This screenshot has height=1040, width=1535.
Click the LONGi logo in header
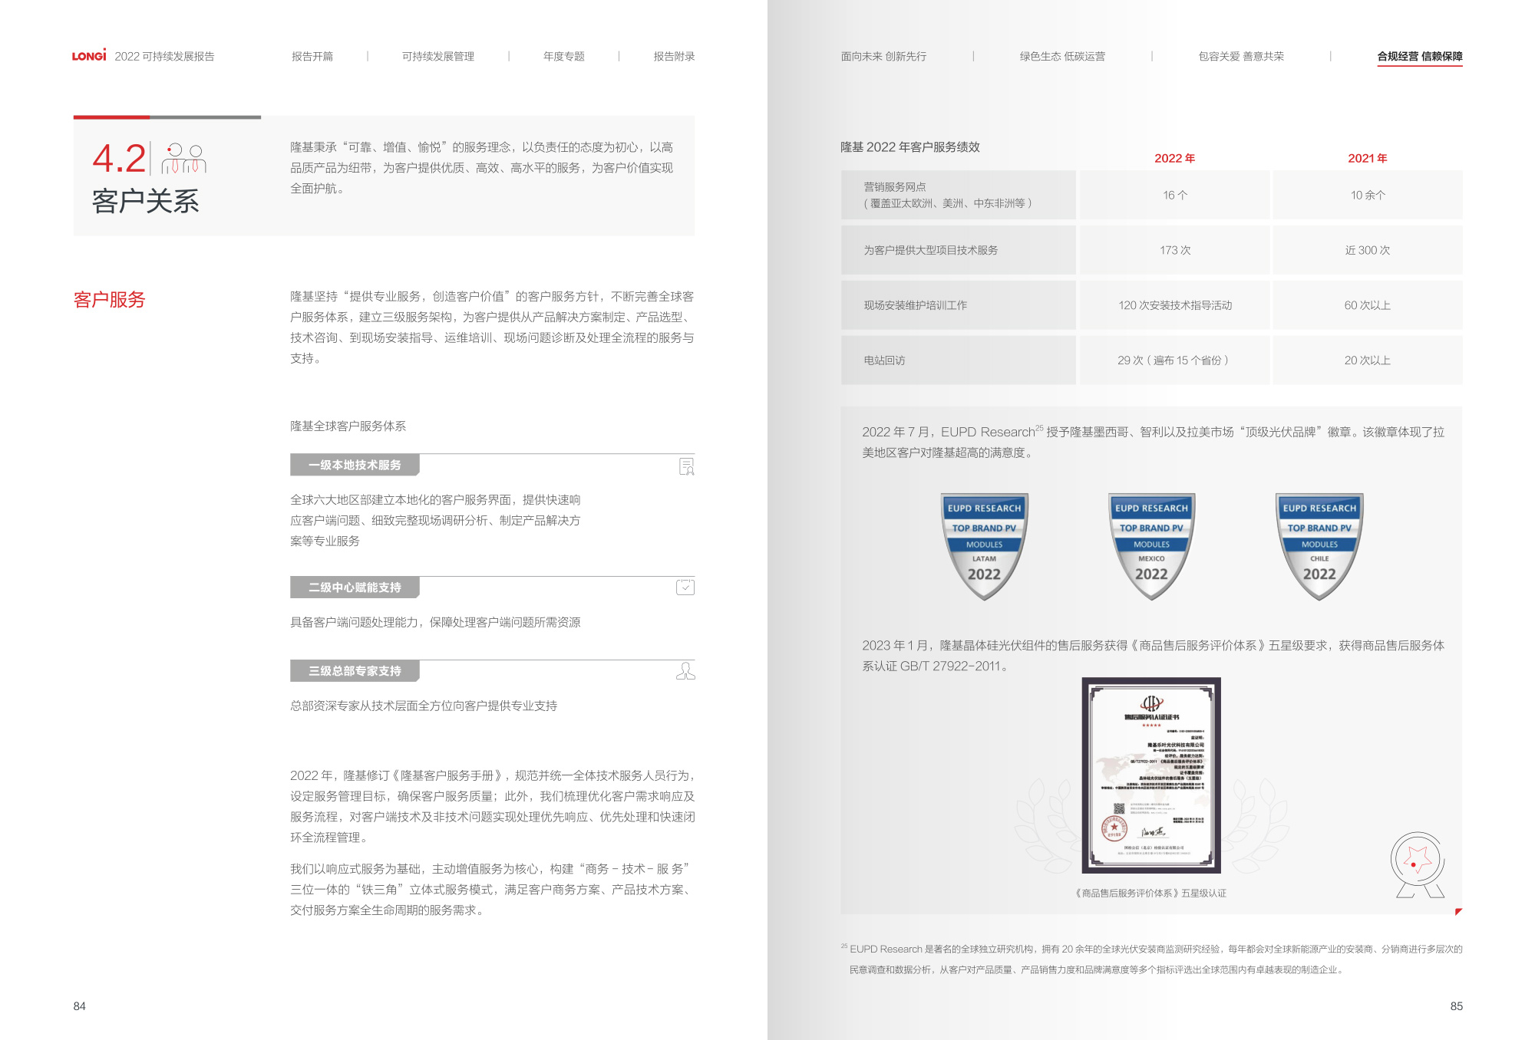89,56
